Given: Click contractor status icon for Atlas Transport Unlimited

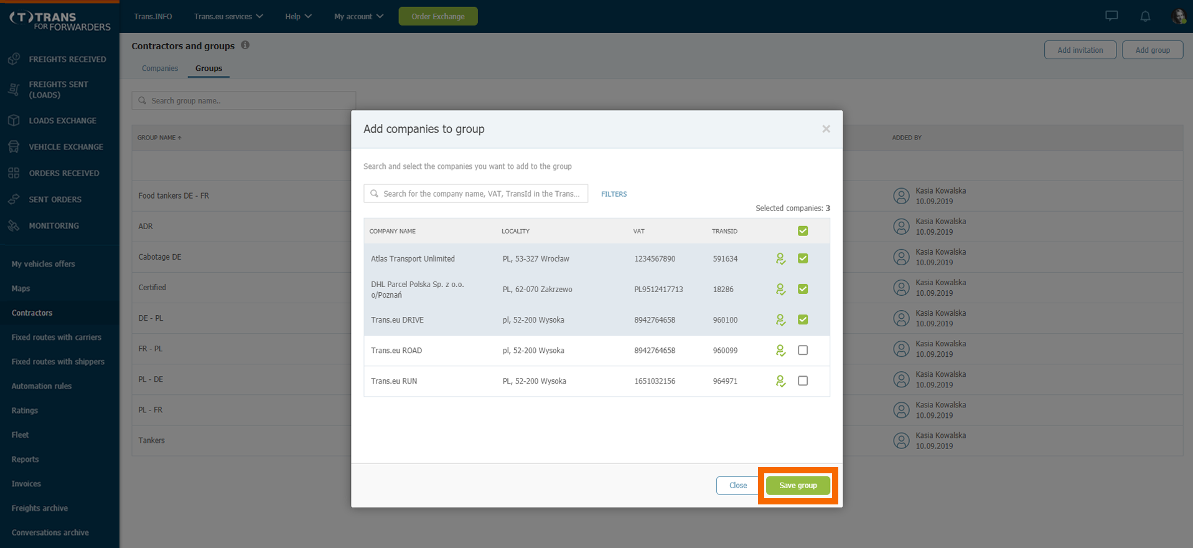Looking at the screenshot, I should coord(780,258).
